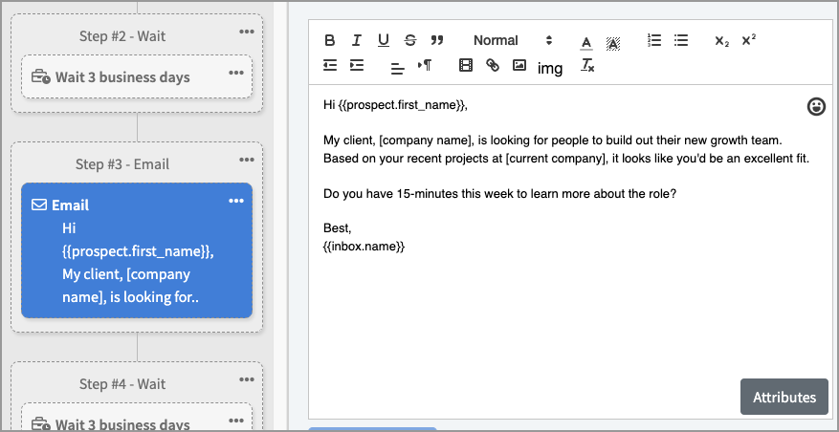Insert a hyperlink into the email
839x432 pixels.
[x=493, y=66]
